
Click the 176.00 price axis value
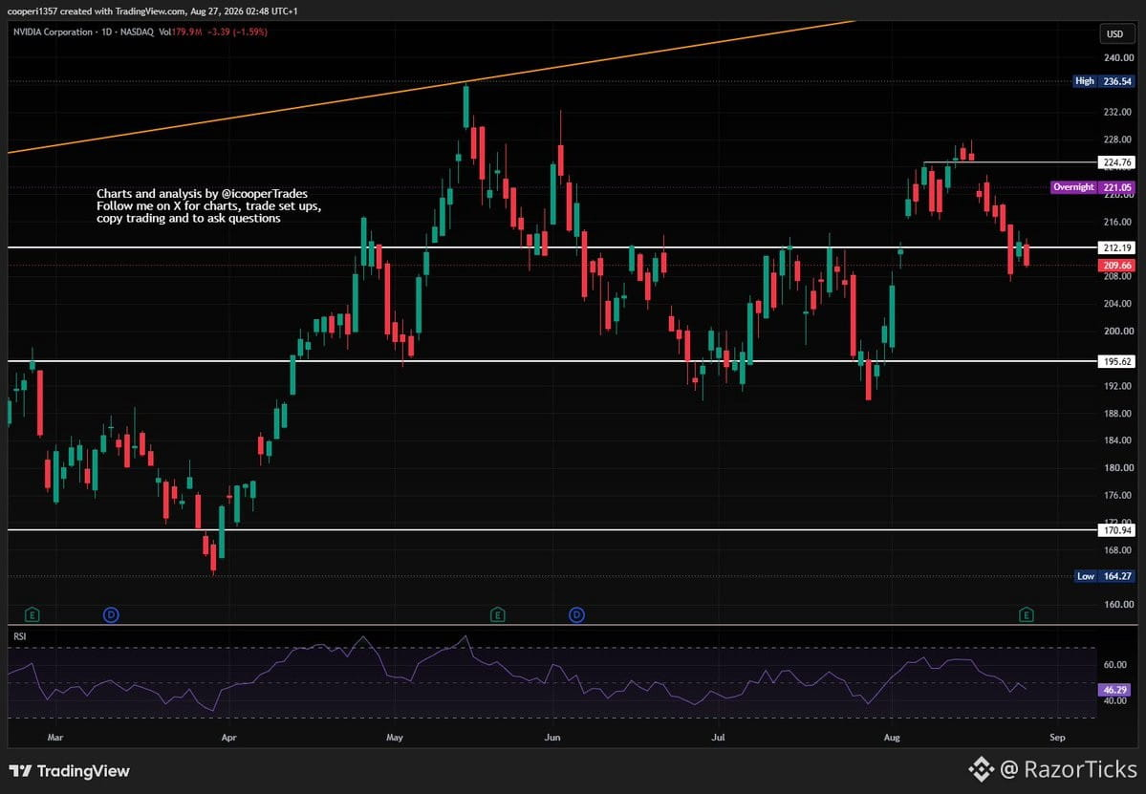pos(1118,495)
